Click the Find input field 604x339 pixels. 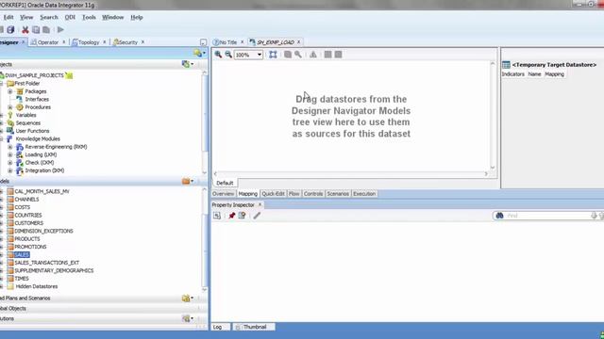[547, 216]
